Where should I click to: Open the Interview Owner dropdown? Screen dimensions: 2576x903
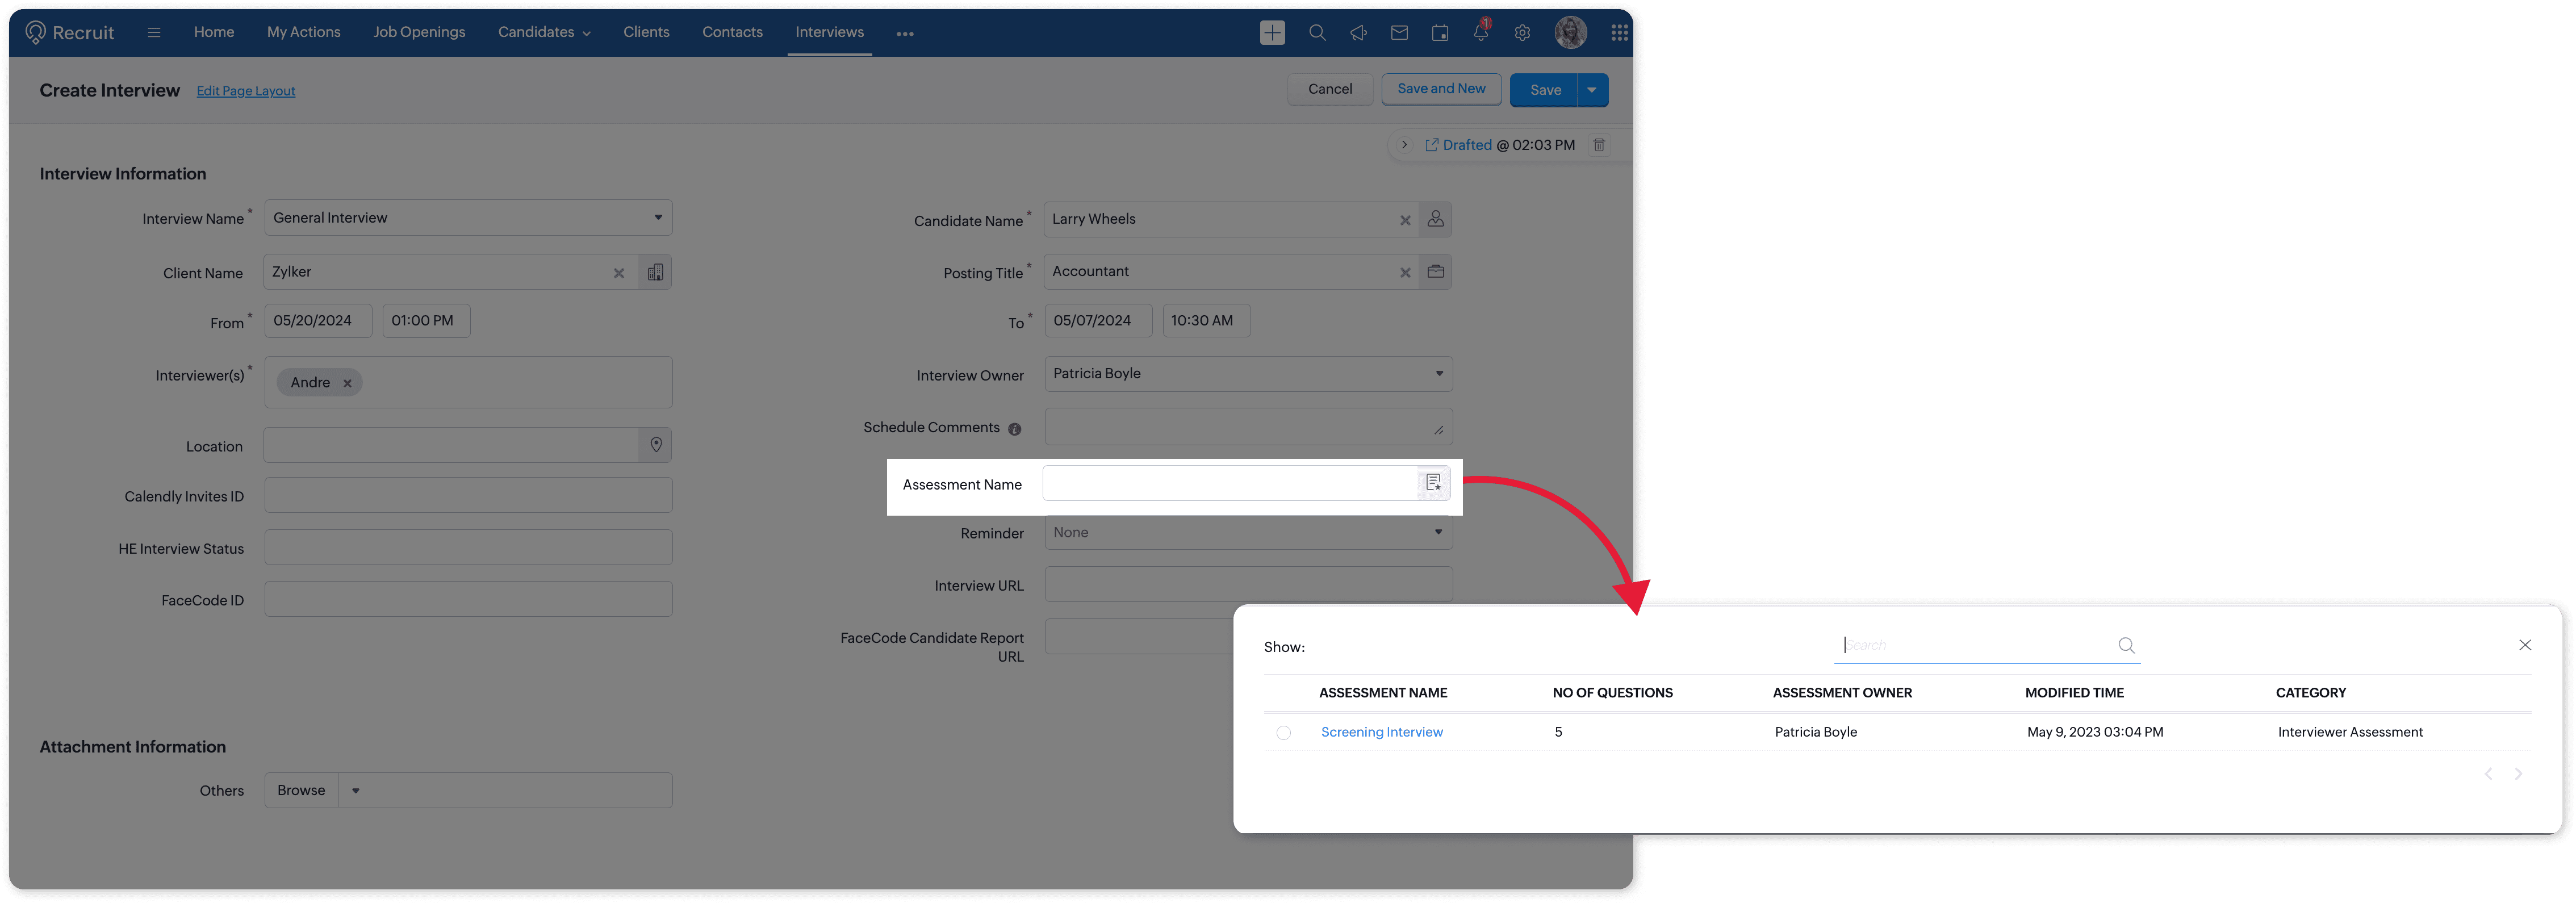[x=1439, y=373]
